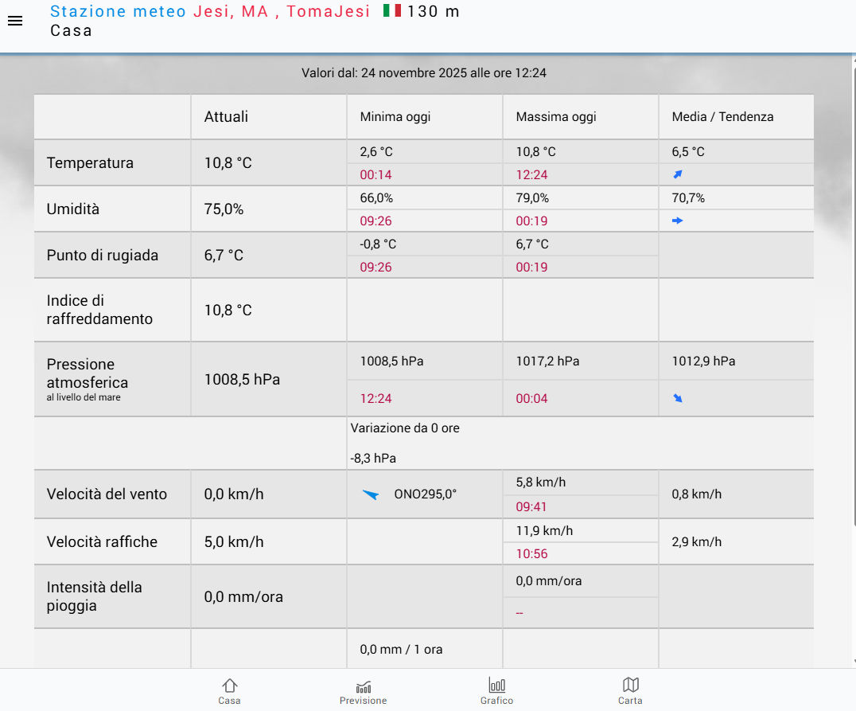856x711 pixels.
Task: Click the Italian flag icon
Action: click(x=391, y=11)
